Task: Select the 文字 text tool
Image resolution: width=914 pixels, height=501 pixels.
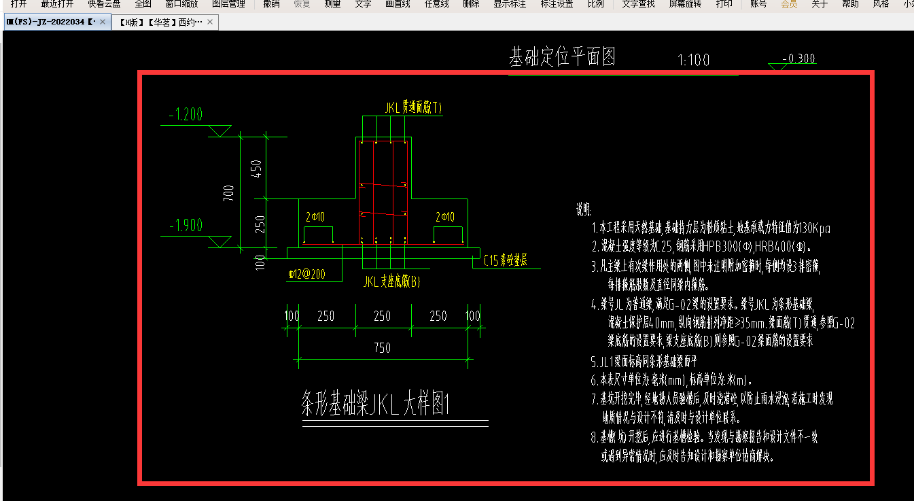Action: point(363,4)
